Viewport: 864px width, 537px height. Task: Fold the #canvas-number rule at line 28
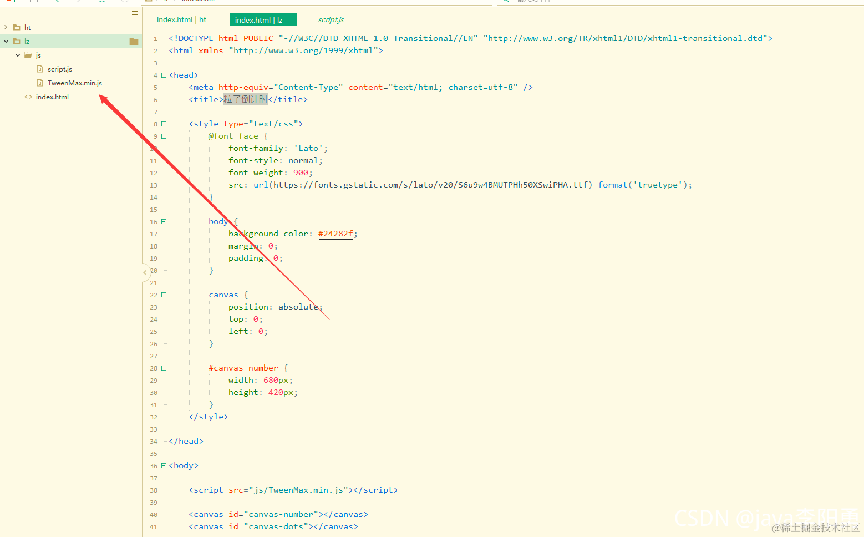coord(164,368)
